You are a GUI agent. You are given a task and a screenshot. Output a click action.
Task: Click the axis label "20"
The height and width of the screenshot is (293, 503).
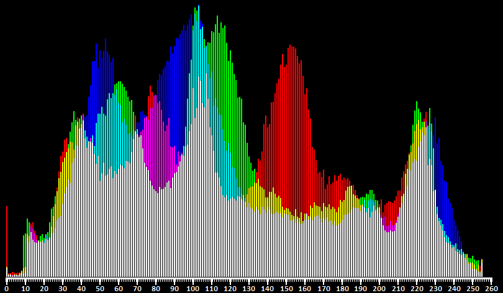coord(43,288)
